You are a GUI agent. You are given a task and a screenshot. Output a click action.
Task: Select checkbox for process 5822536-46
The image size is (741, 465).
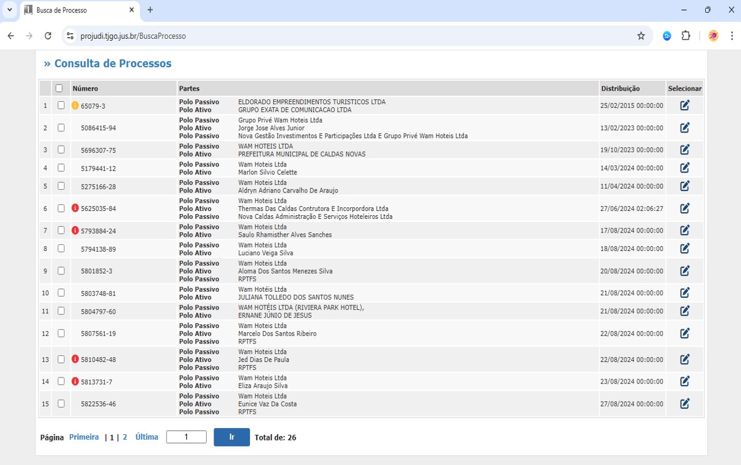pyautogui.click(x=61, y=404)
